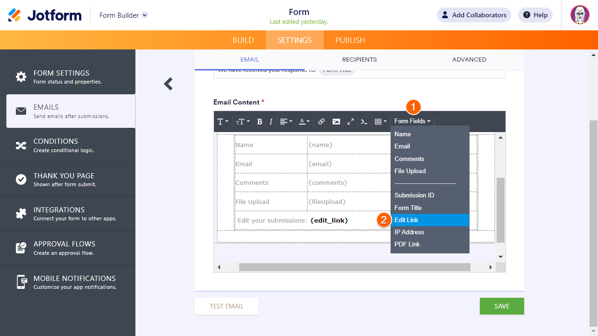The image size is (598, 336).
Task: Open the source code view icon
Action: click(364, 121)
